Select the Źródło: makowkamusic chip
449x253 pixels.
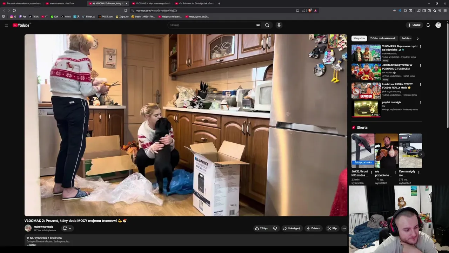pos(383,38)
